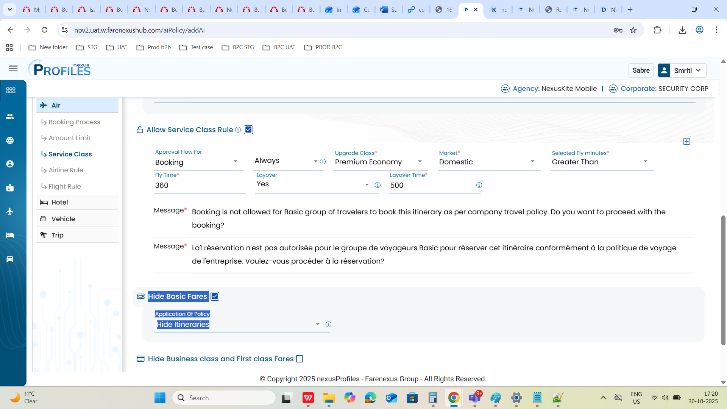Click info icon next to Layover Time

click(x=479, y=185)
